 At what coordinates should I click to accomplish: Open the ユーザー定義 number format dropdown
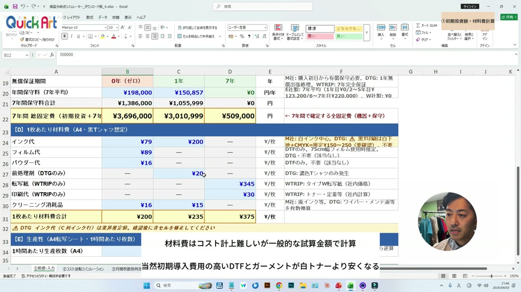(265, 27)
